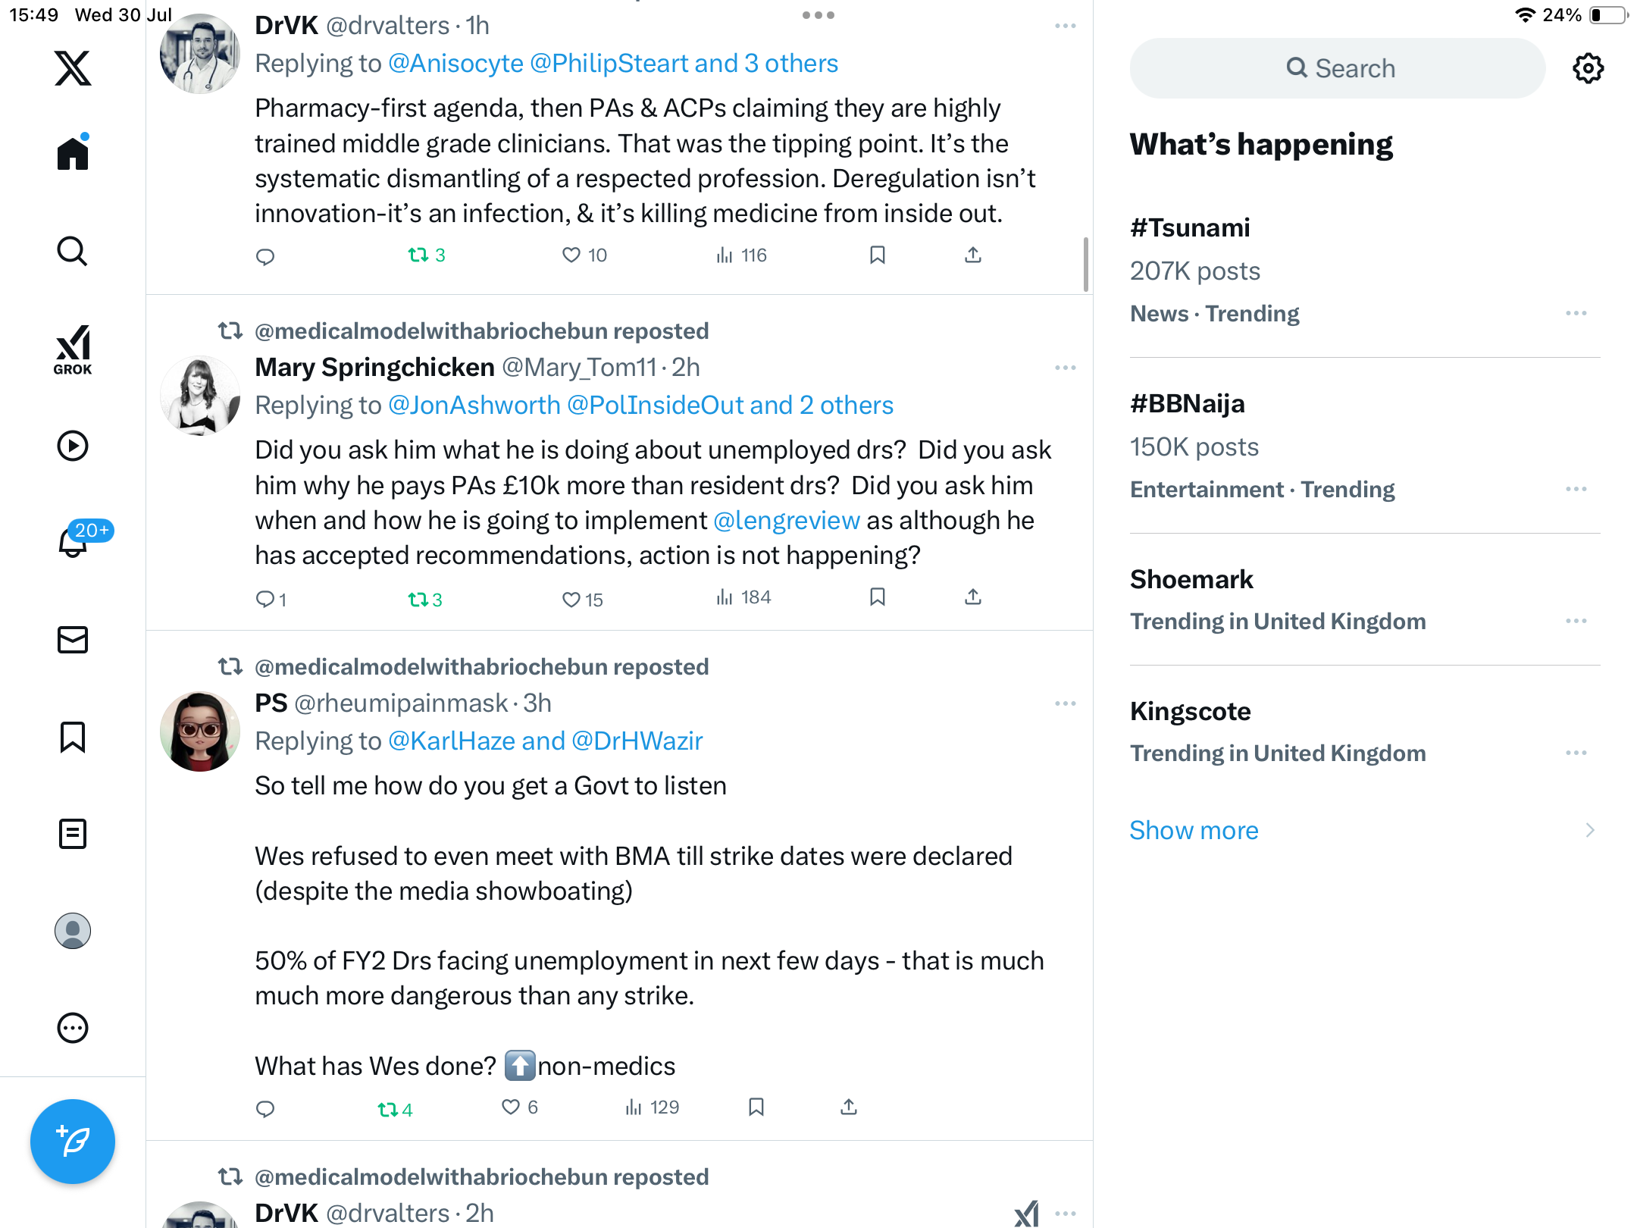Screen dimensions: 1637x1228
Task: Go to Home feed icon
Action: click(x=73, y=152)
